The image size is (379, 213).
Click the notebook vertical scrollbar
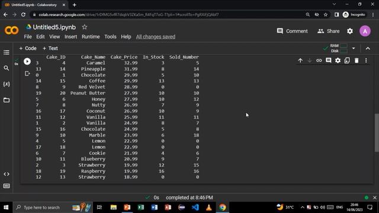[377, 133]
